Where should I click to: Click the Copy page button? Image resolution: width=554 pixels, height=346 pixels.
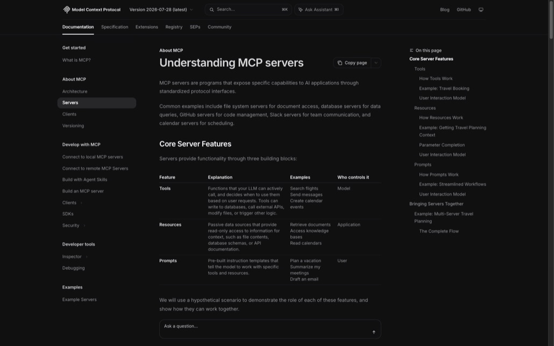352,63
